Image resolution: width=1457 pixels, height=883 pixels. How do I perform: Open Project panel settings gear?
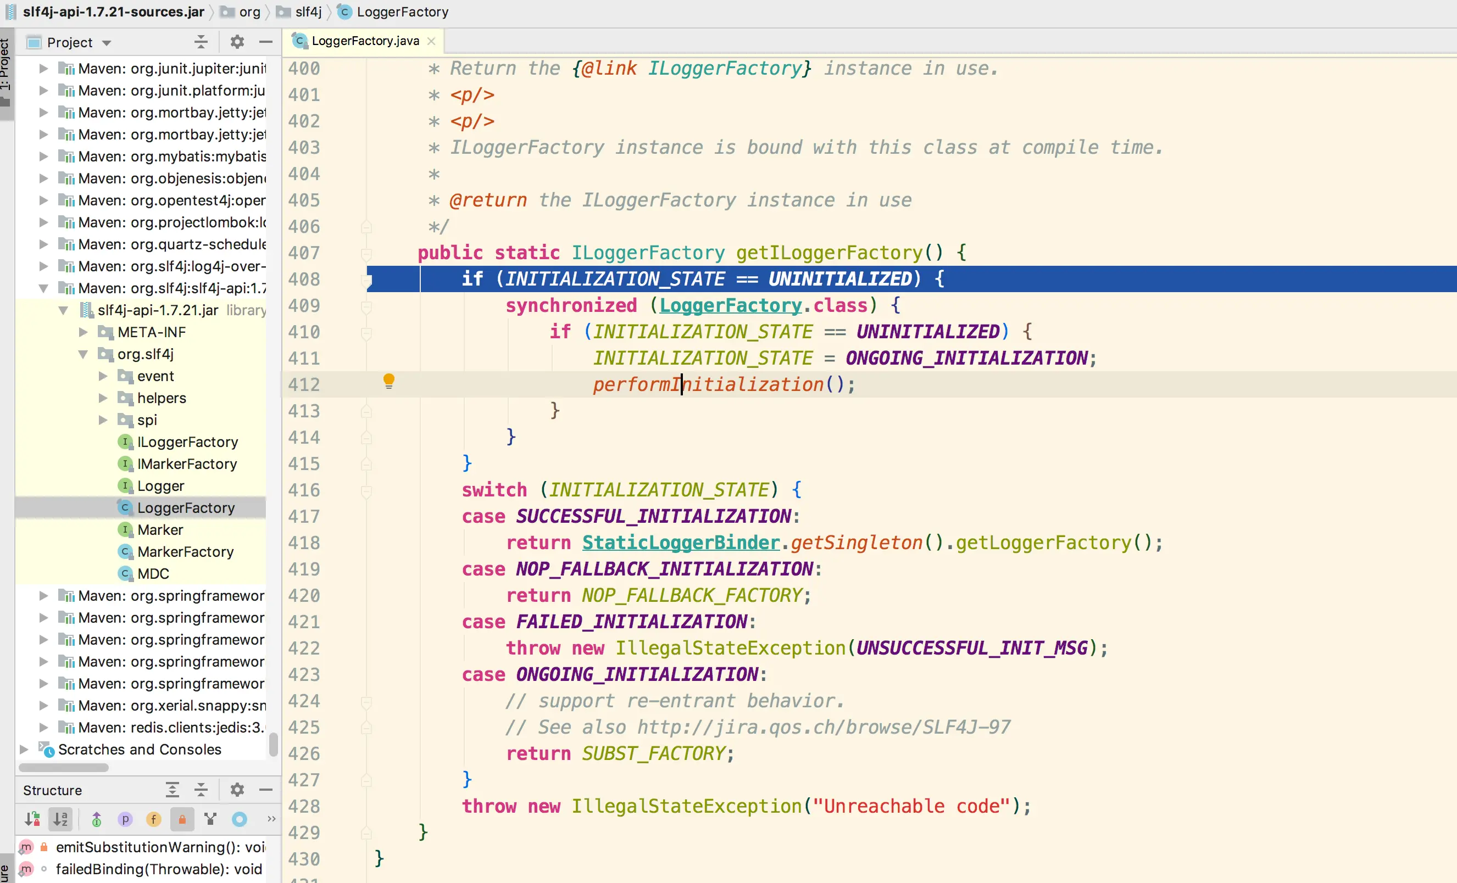click(x=237, y=42)
